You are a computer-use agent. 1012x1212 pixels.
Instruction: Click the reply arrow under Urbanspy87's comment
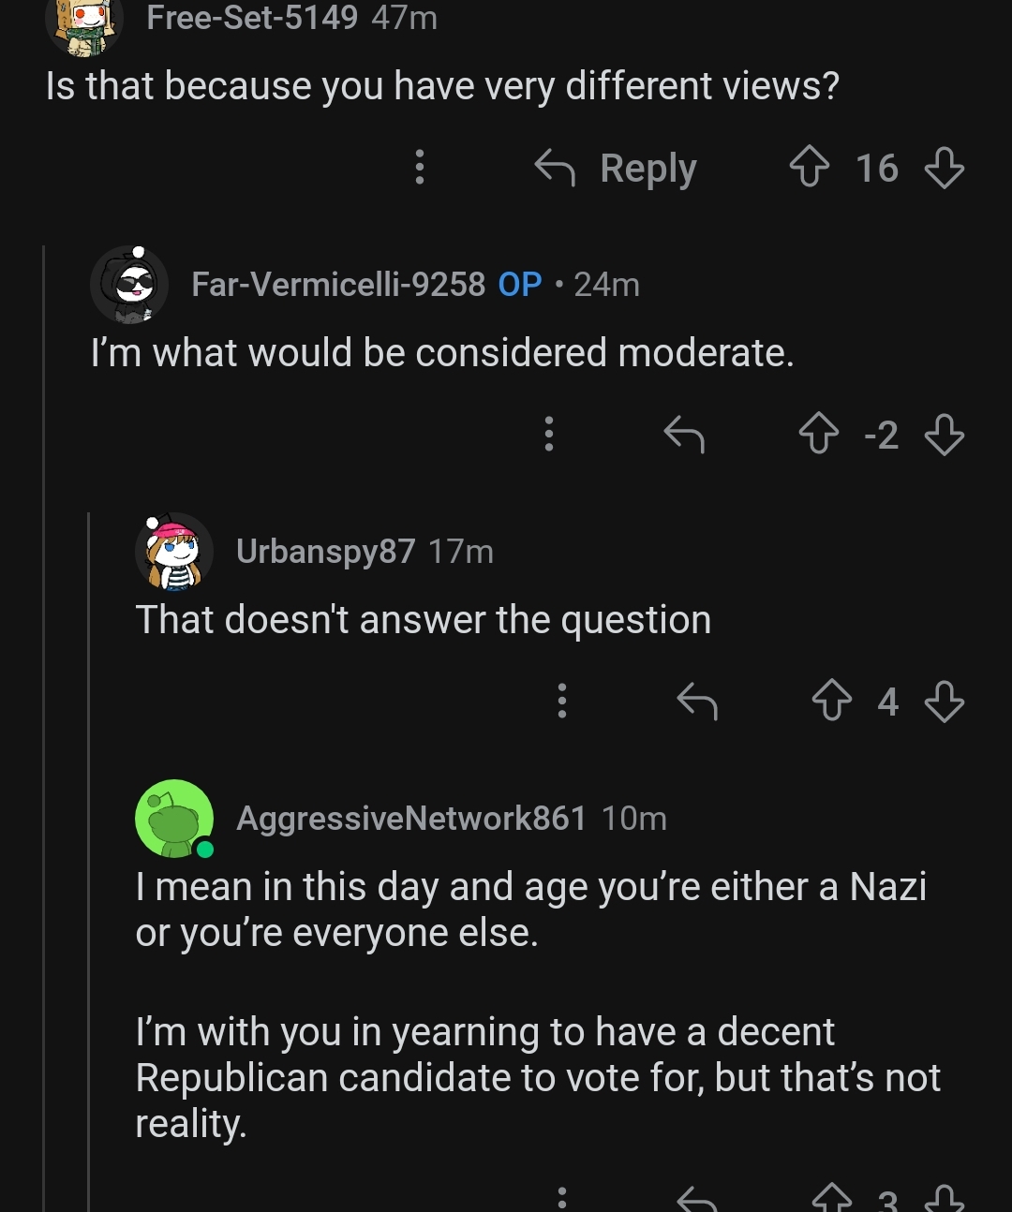pos(695,702)
